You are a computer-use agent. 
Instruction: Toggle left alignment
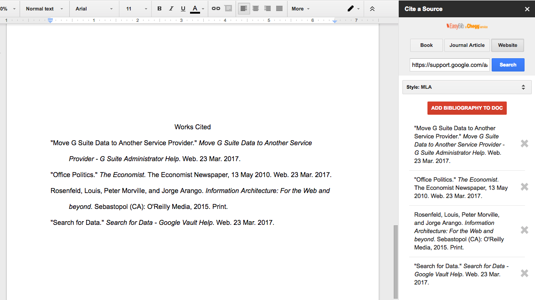[x=244, y=9]
